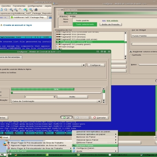This screenshot has width=157, height=157.
Task: Click the move arrows icon in pager menu
Action: [9, 143]
